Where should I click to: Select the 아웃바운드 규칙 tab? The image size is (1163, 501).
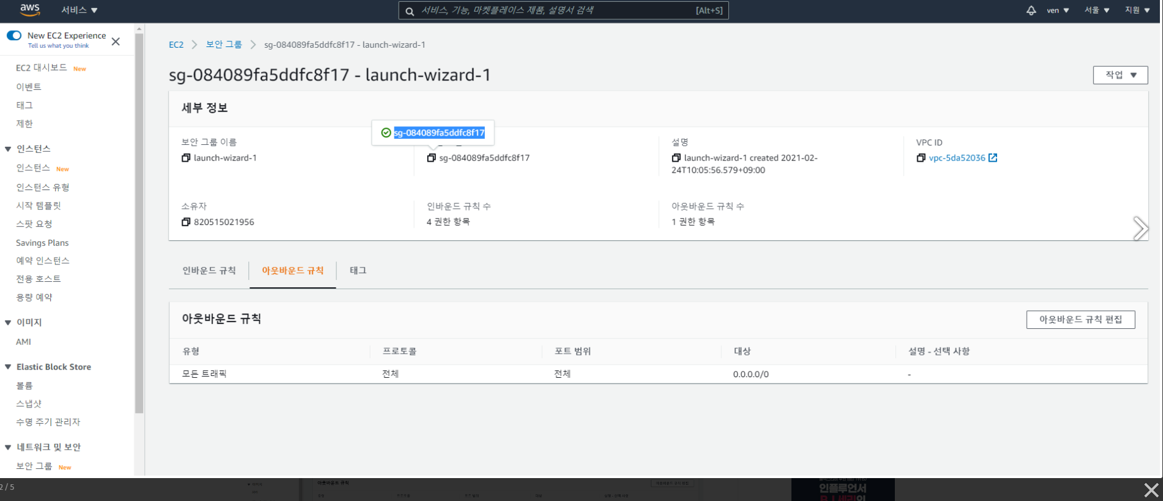pyautogui.click(x=293, y=271)
